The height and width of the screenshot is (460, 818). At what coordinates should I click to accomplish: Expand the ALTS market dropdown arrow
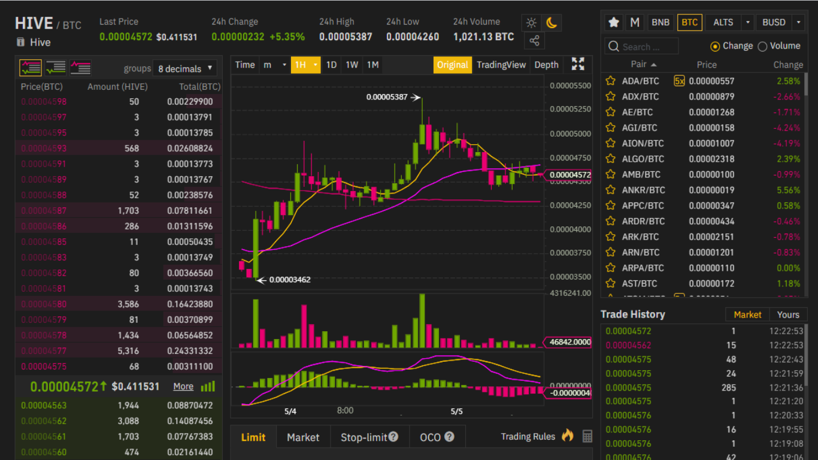[747, 22]
